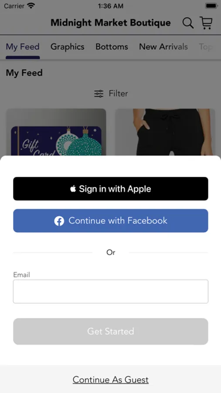
Task: Click the Filter label text
Action: coord(118,93)
